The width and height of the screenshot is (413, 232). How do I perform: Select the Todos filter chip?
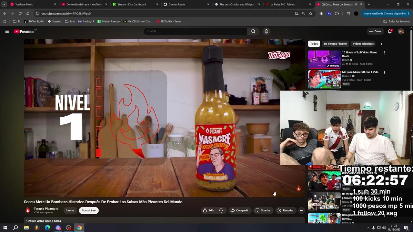click(314, 44)
